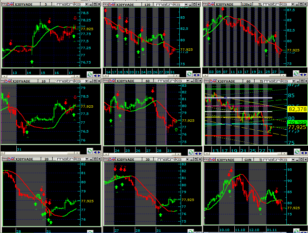Image resolution: width=308 pixels, height=233 pixels.
Task: Click the GUN period field in the title bar
Action: pyautogui.click(x=248, y=159)
